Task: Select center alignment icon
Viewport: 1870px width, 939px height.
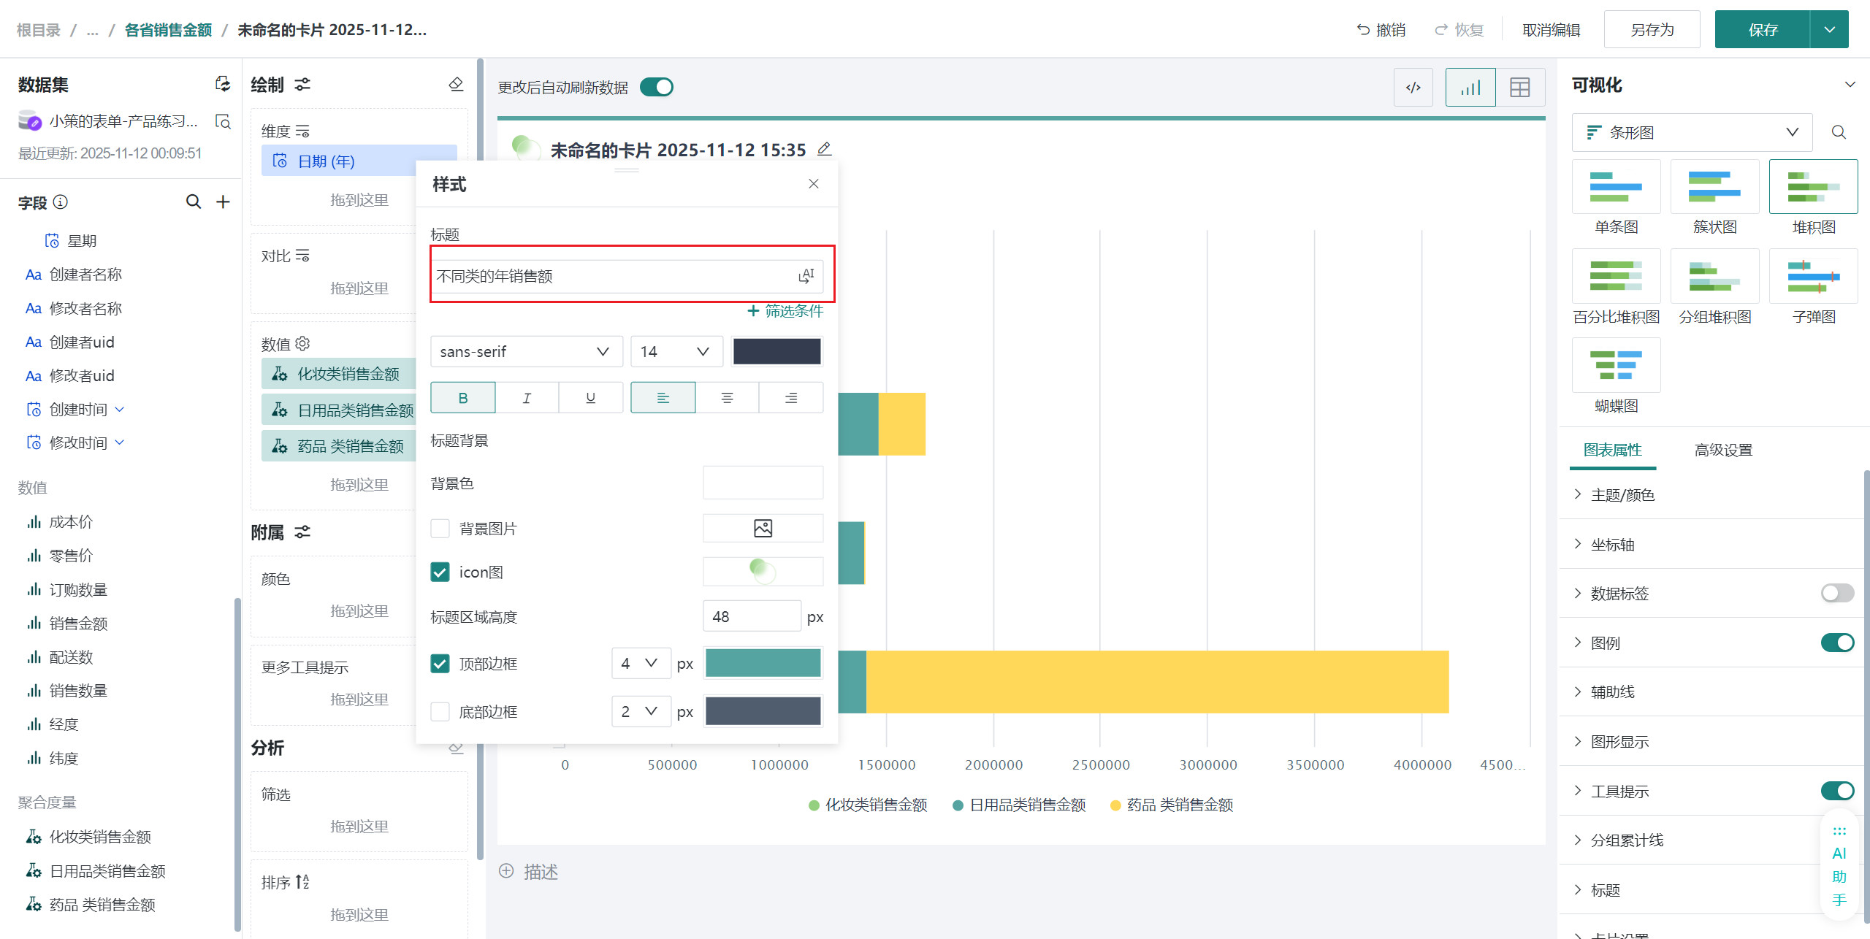Action: [x=727, y=398]
